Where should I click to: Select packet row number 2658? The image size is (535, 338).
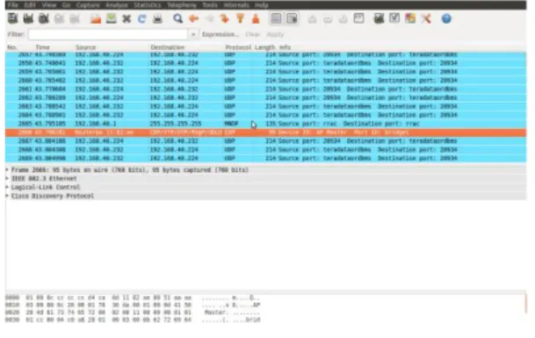click(266, 63)
